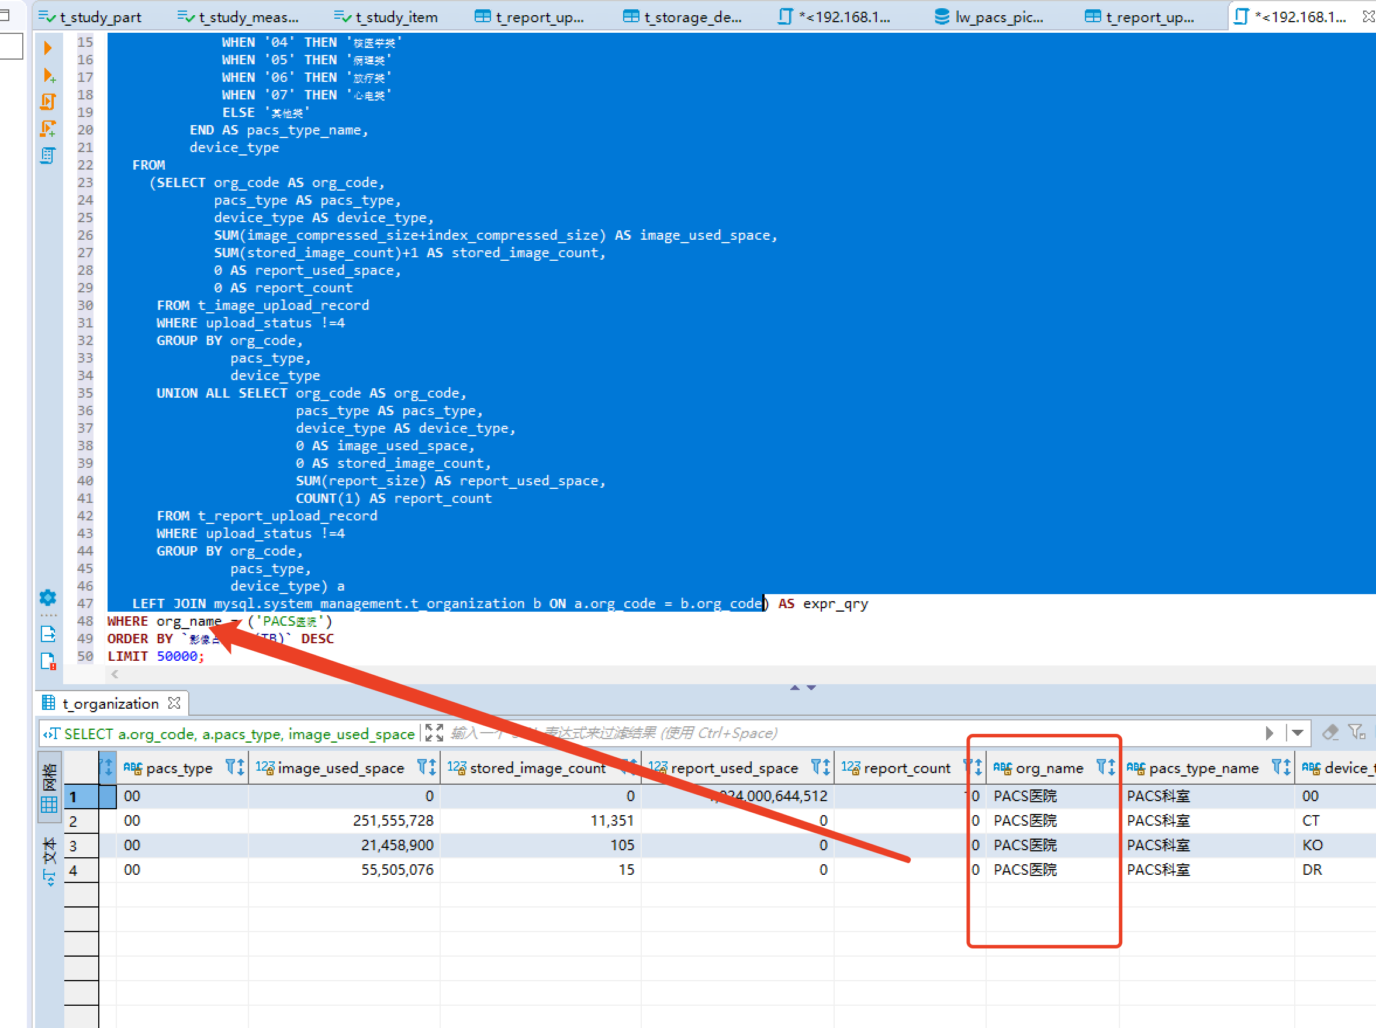
Task: Select cell with value 11,351
Action: (541, 821)
